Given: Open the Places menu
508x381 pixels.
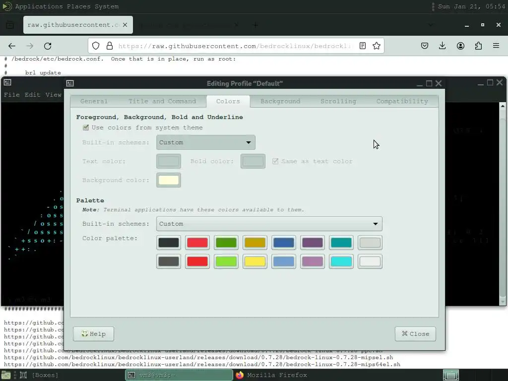Looking at the screenshot, I should tap(79, 6).
